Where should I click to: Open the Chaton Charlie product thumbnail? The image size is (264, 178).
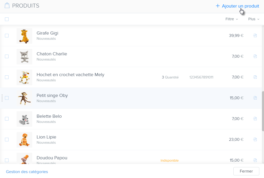tap(24, 56)
